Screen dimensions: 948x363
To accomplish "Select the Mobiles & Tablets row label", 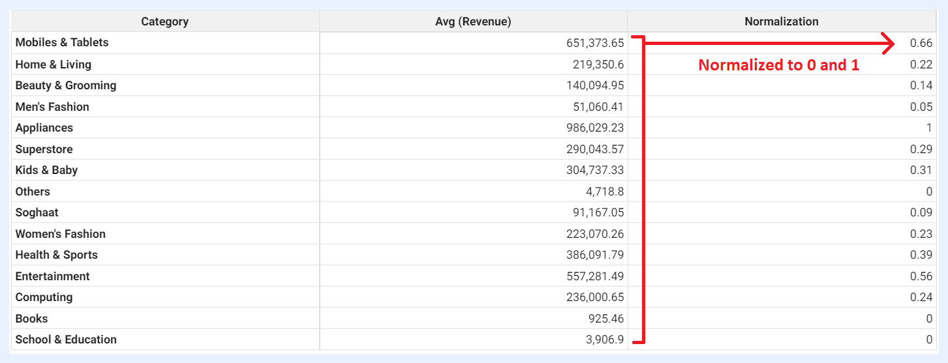I will click(x=62, y=42).
